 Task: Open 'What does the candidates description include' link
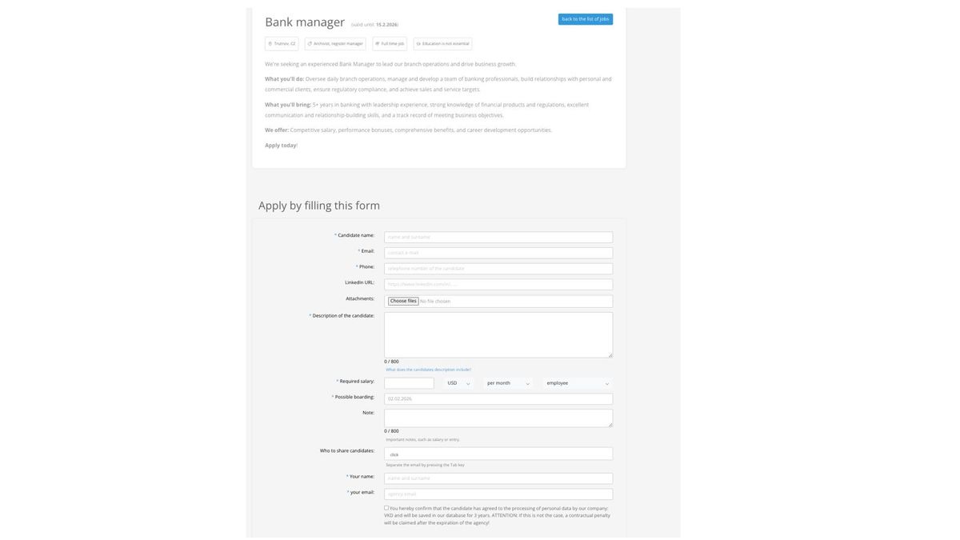(x=429, y=370)
